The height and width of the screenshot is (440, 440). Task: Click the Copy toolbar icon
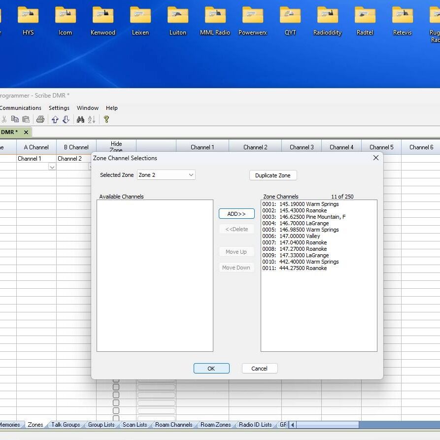coord(15,119)
